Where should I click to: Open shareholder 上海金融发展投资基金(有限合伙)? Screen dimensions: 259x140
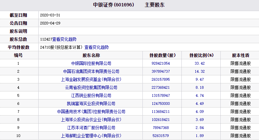[91, 79]
